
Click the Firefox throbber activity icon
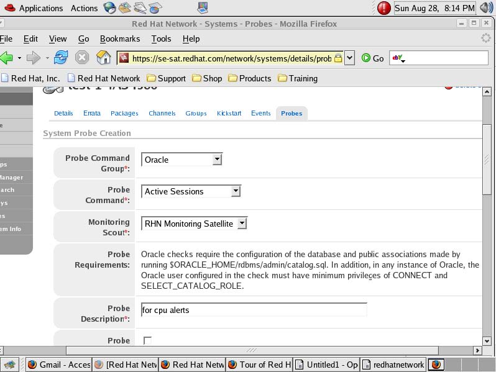pyautogui.click(x=486, y=39)
